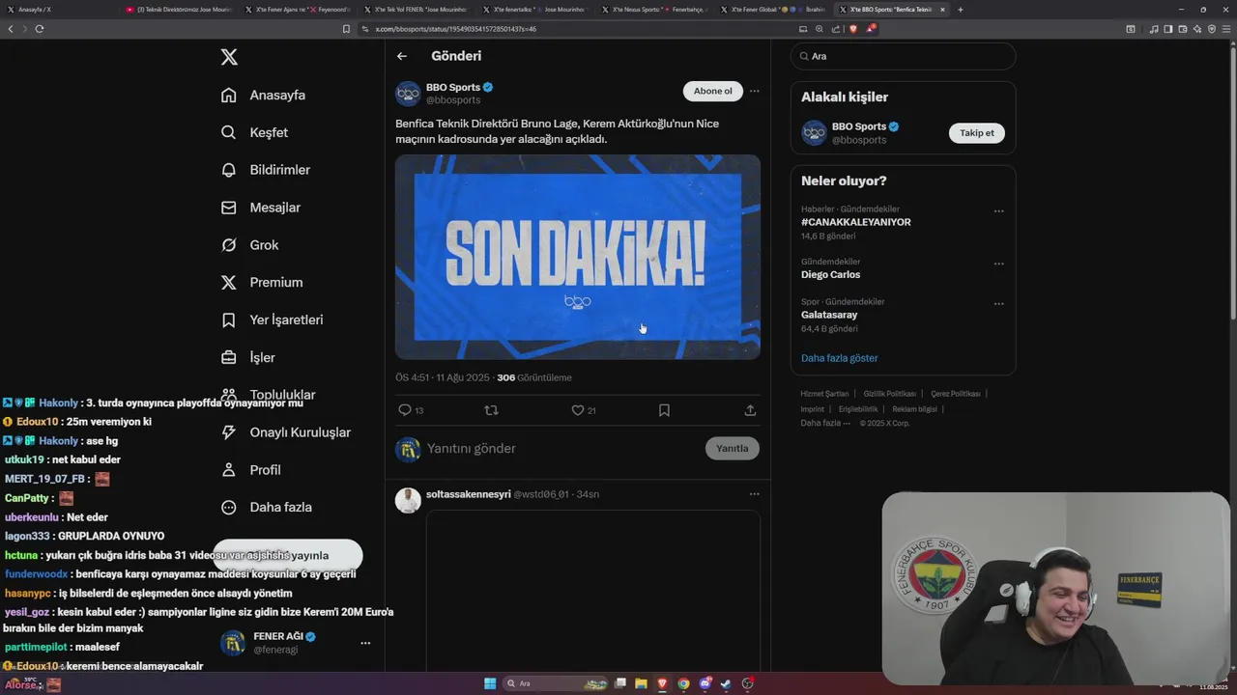Screen dimensions: 1237x695
Task: Click the reply comment icon with 13
Action: point(411,410)
